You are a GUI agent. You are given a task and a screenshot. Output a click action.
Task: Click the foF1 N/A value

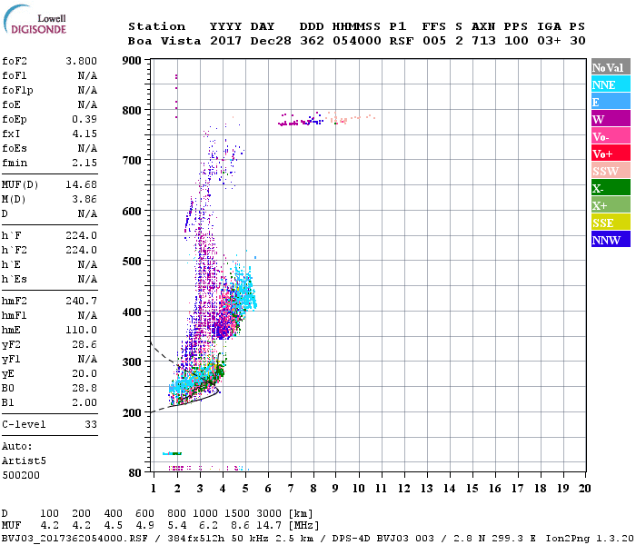click(87, 75)
